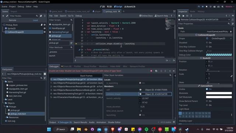
Task: Collapse the CanvasItem section in Inspector
Action: click(205, 86)
